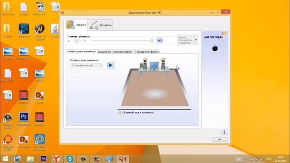Open the taskbar clock and date
290x163 pixels.
(280, 159)
